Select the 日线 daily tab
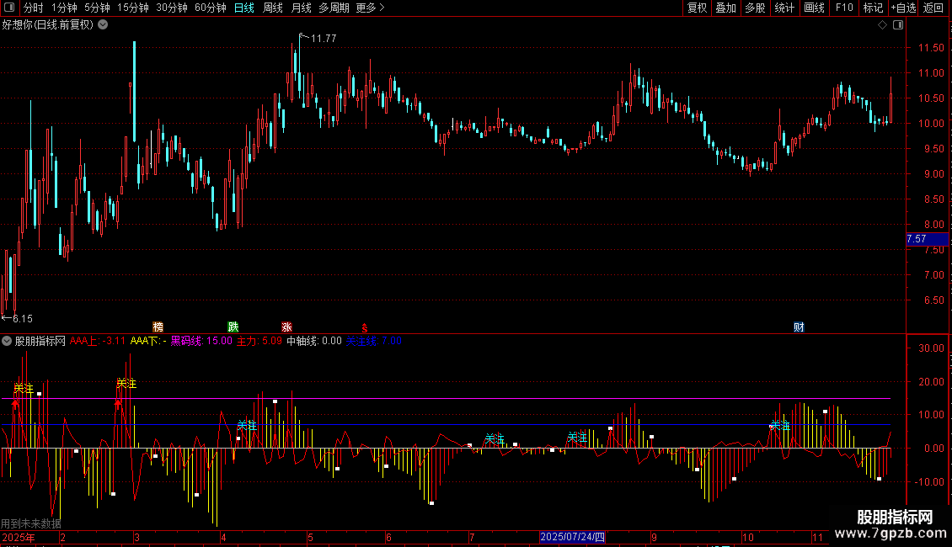Image resolution: width=952 pixels, height=547 pixels. [x=244, y=8]
